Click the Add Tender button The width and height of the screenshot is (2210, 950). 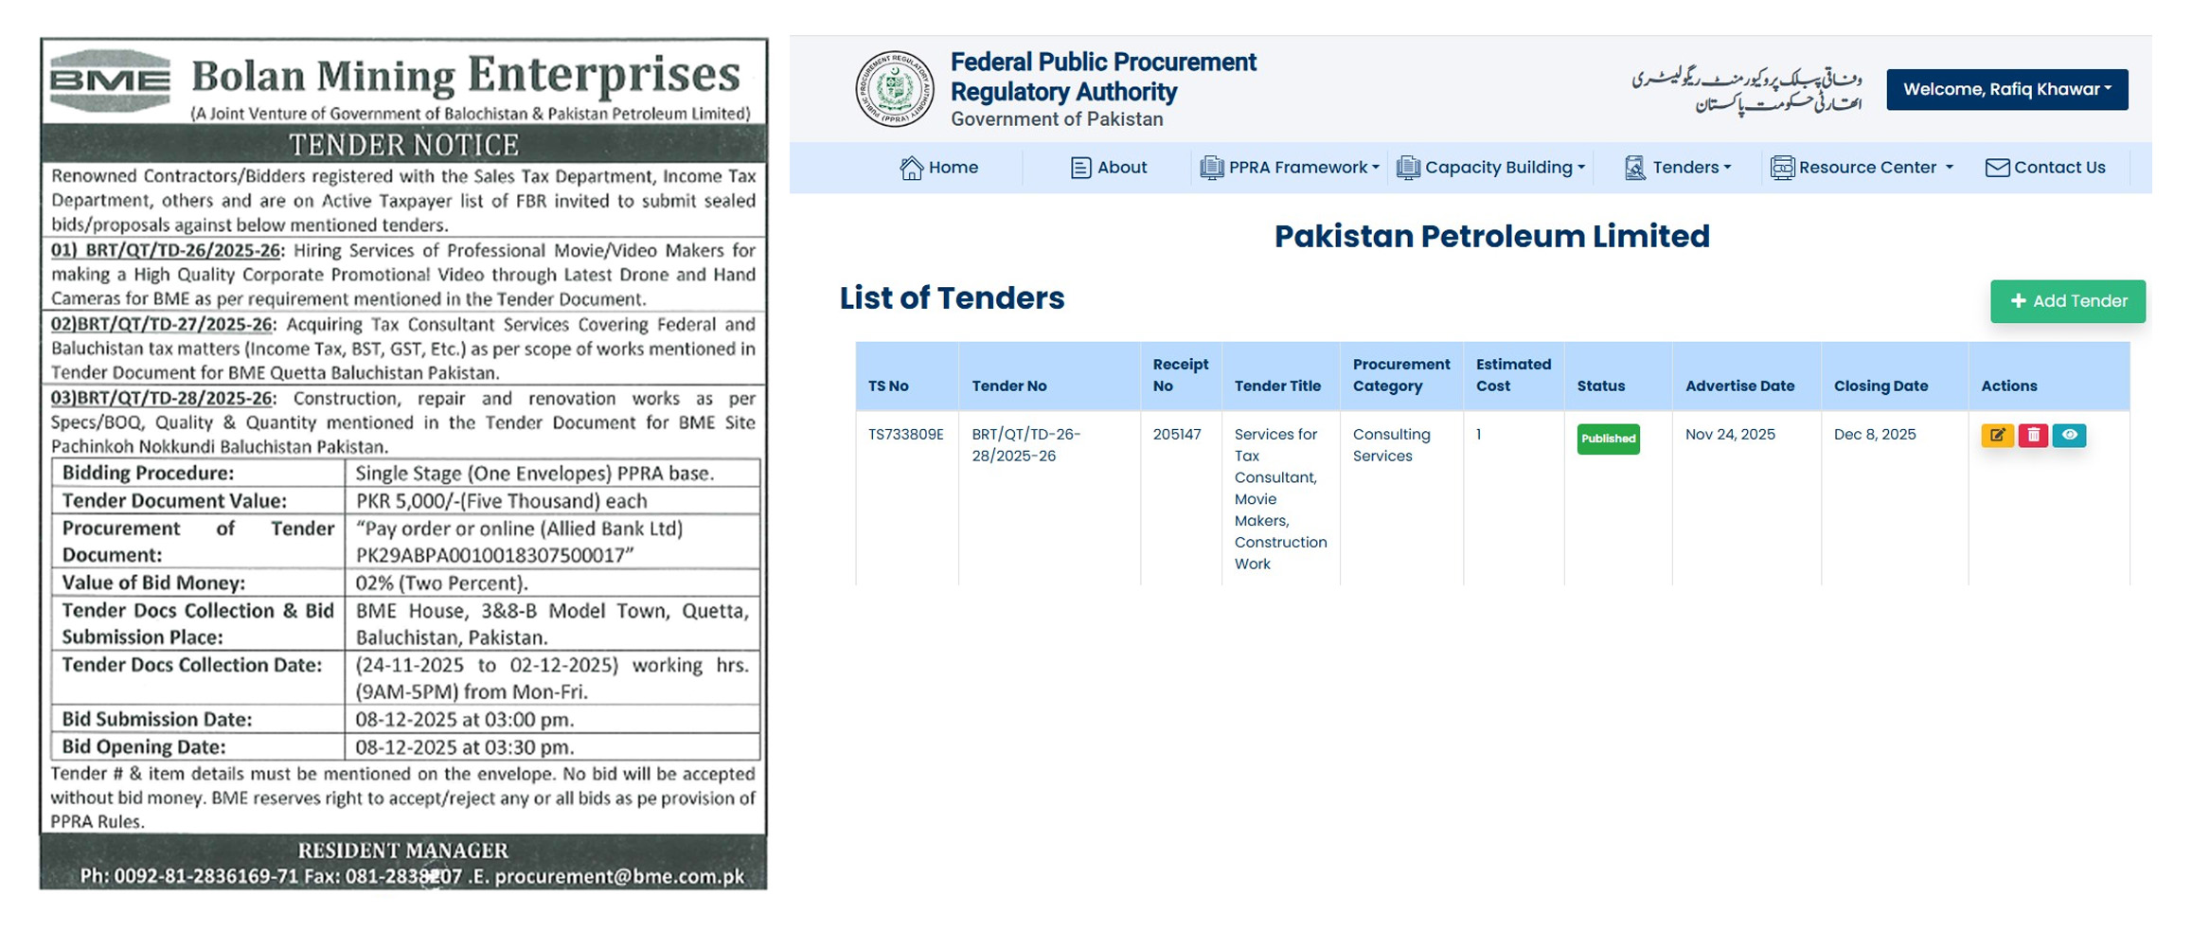pos(2067,301)
